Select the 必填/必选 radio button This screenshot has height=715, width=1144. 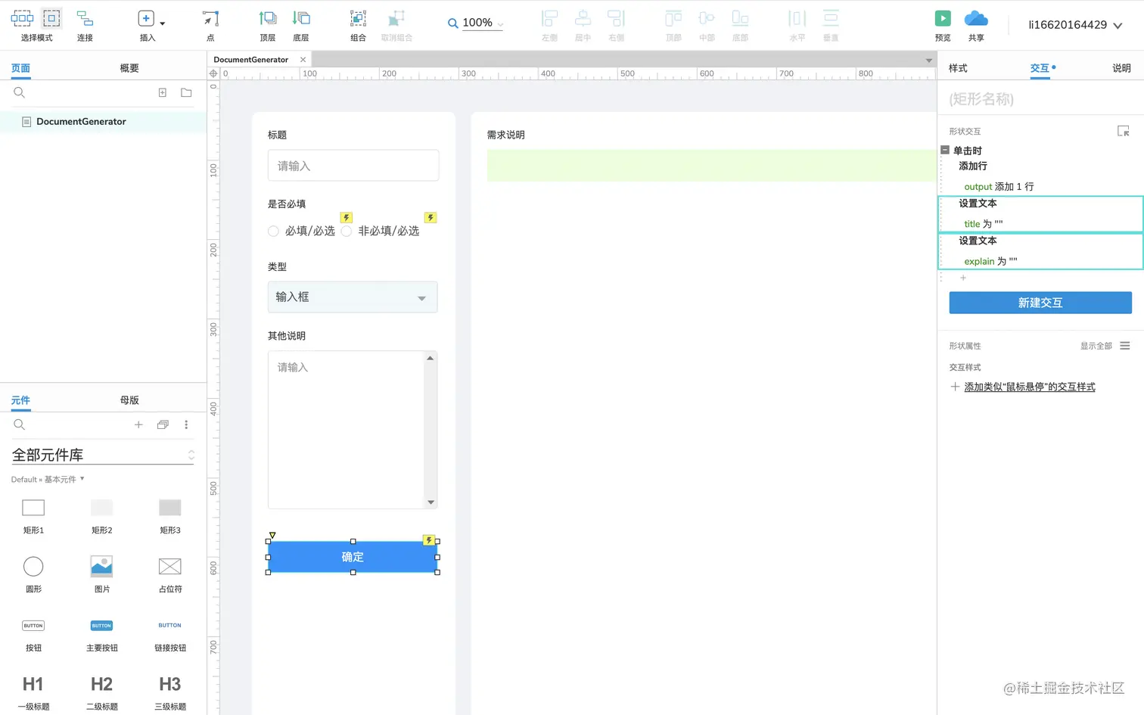tap(273, 232)
